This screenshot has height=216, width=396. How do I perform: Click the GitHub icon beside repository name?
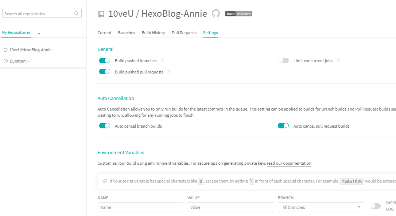(216, 14)
